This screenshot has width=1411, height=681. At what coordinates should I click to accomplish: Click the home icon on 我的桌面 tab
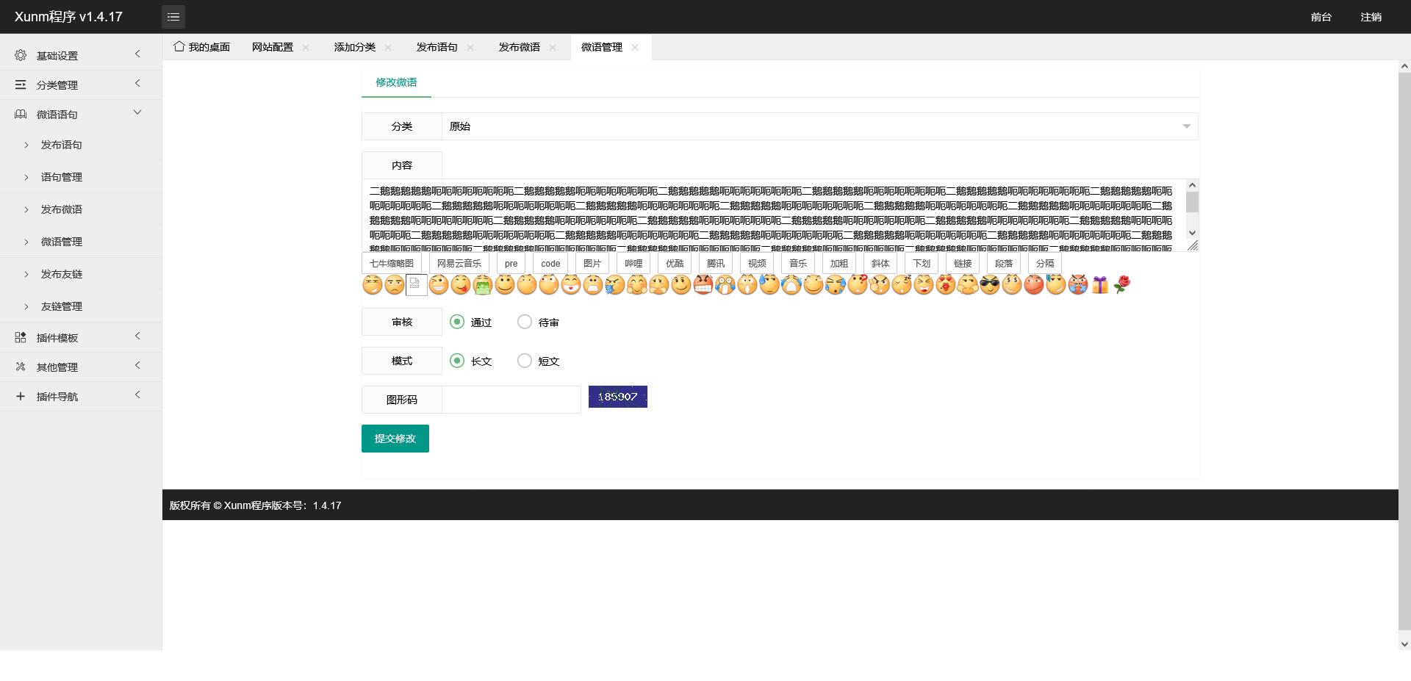[179, 47]
